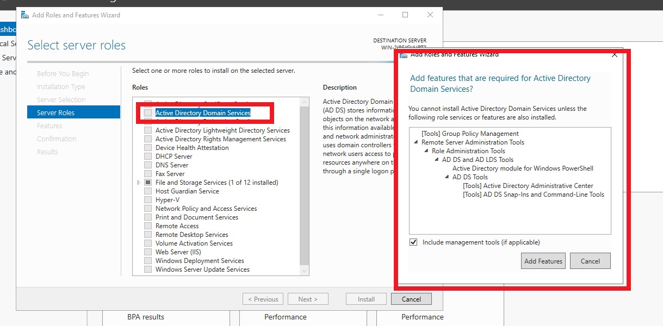663x326 pixels.
Task: Select Group Policy Management in features list
Action: point(470,134)
